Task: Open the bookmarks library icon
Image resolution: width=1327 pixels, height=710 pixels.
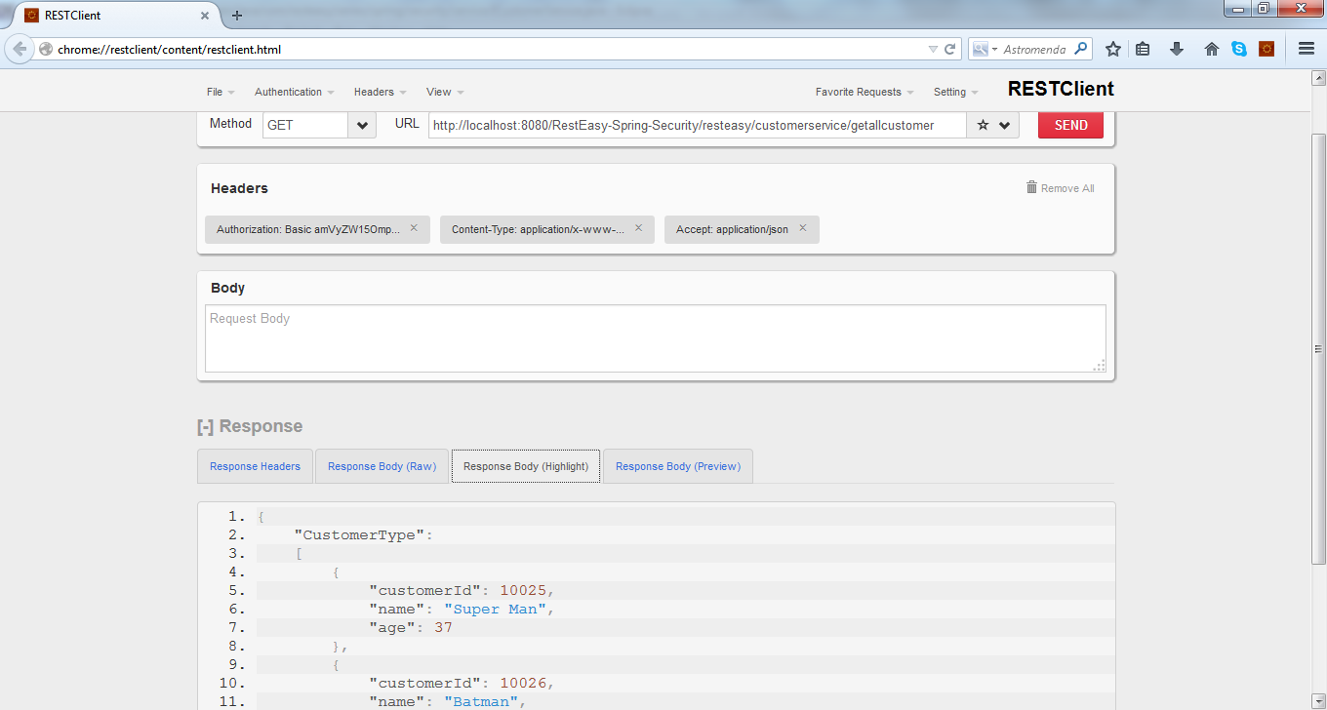Action: coord(1143,48)
